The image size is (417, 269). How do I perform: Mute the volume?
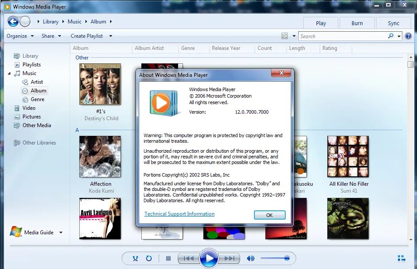click(x=251, y=258)
